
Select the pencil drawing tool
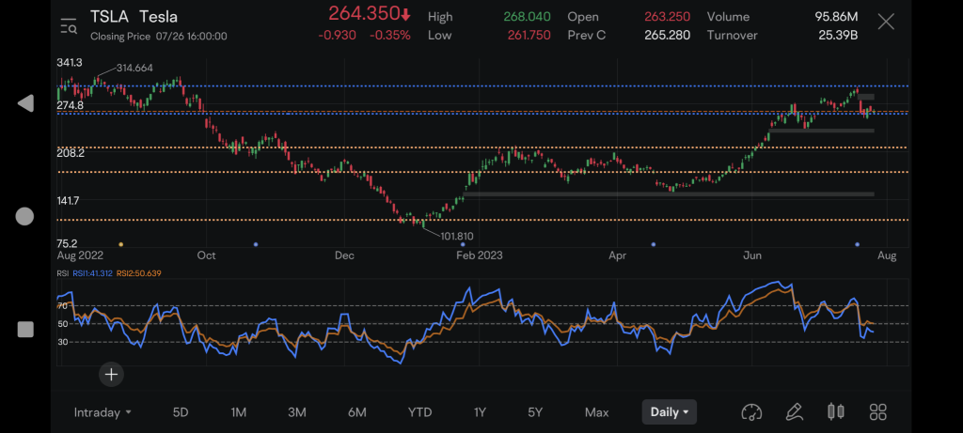pos(794,411)
